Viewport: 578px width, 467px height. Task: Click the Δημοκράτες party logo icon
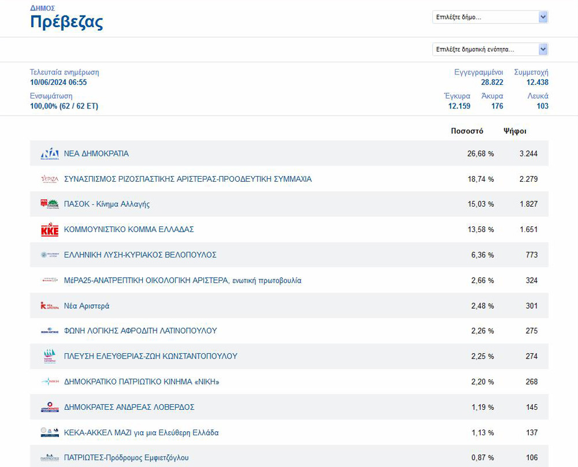click(50, 407)
